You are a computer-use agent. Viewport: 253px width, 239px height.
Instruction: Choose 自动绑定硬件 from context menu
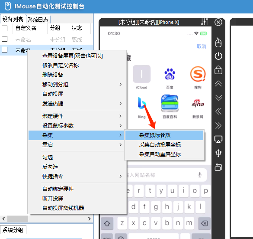tap(77, 189)
